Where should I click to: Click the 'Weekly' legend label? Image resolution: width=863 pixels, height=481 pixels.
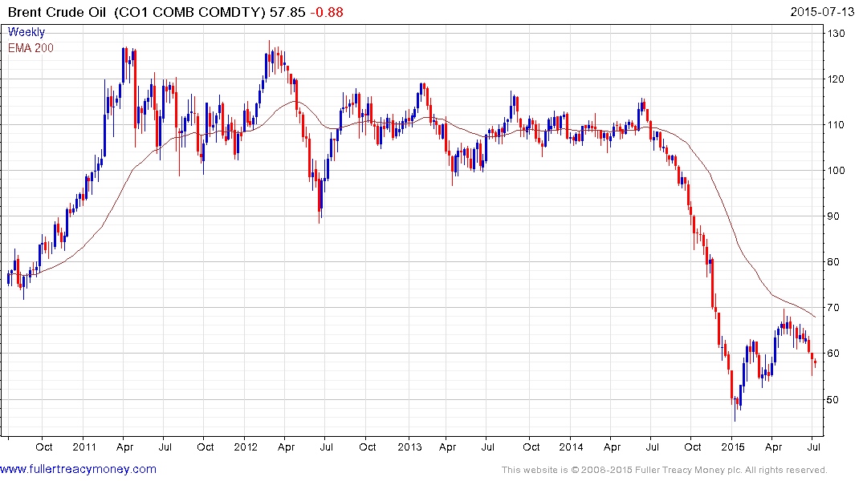26,32
